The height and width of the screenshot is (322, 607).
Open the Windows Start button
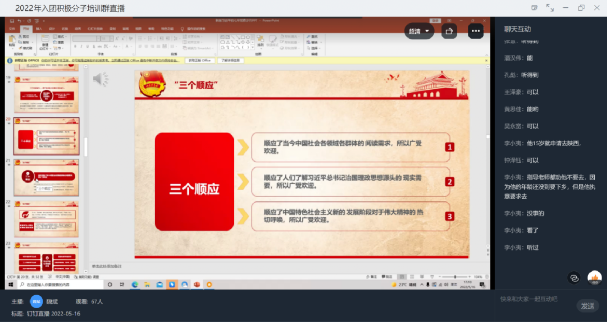11,285
